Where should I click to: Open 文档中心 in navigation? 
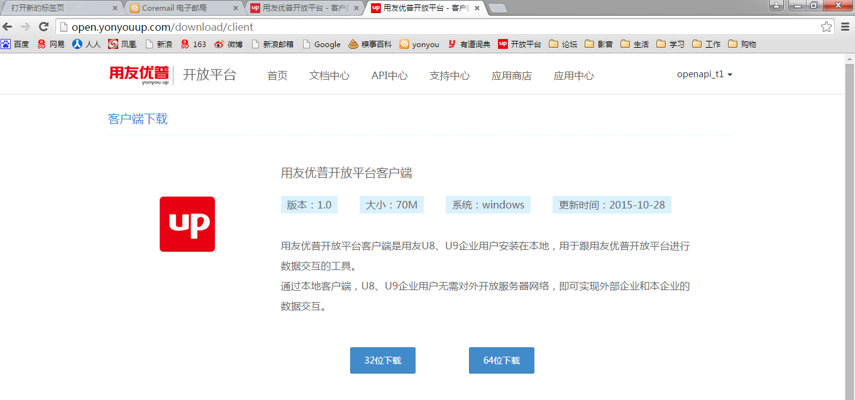point(329,75)
